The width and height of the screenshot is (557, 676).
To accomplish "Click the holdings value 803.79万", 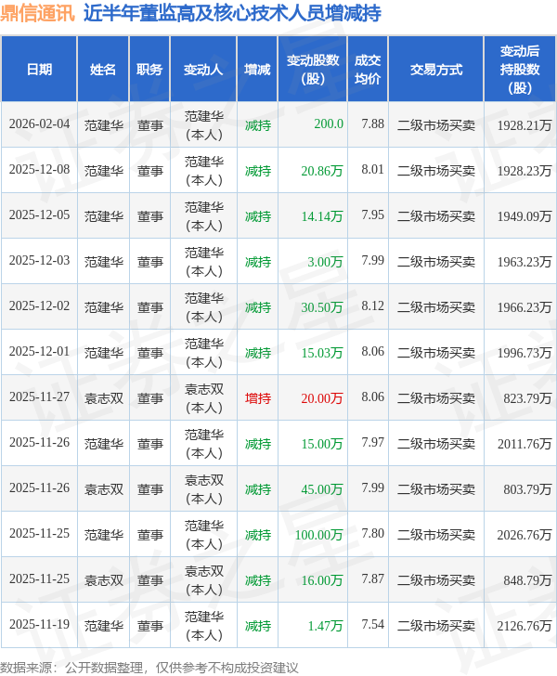I will click(x=527, y=489).
